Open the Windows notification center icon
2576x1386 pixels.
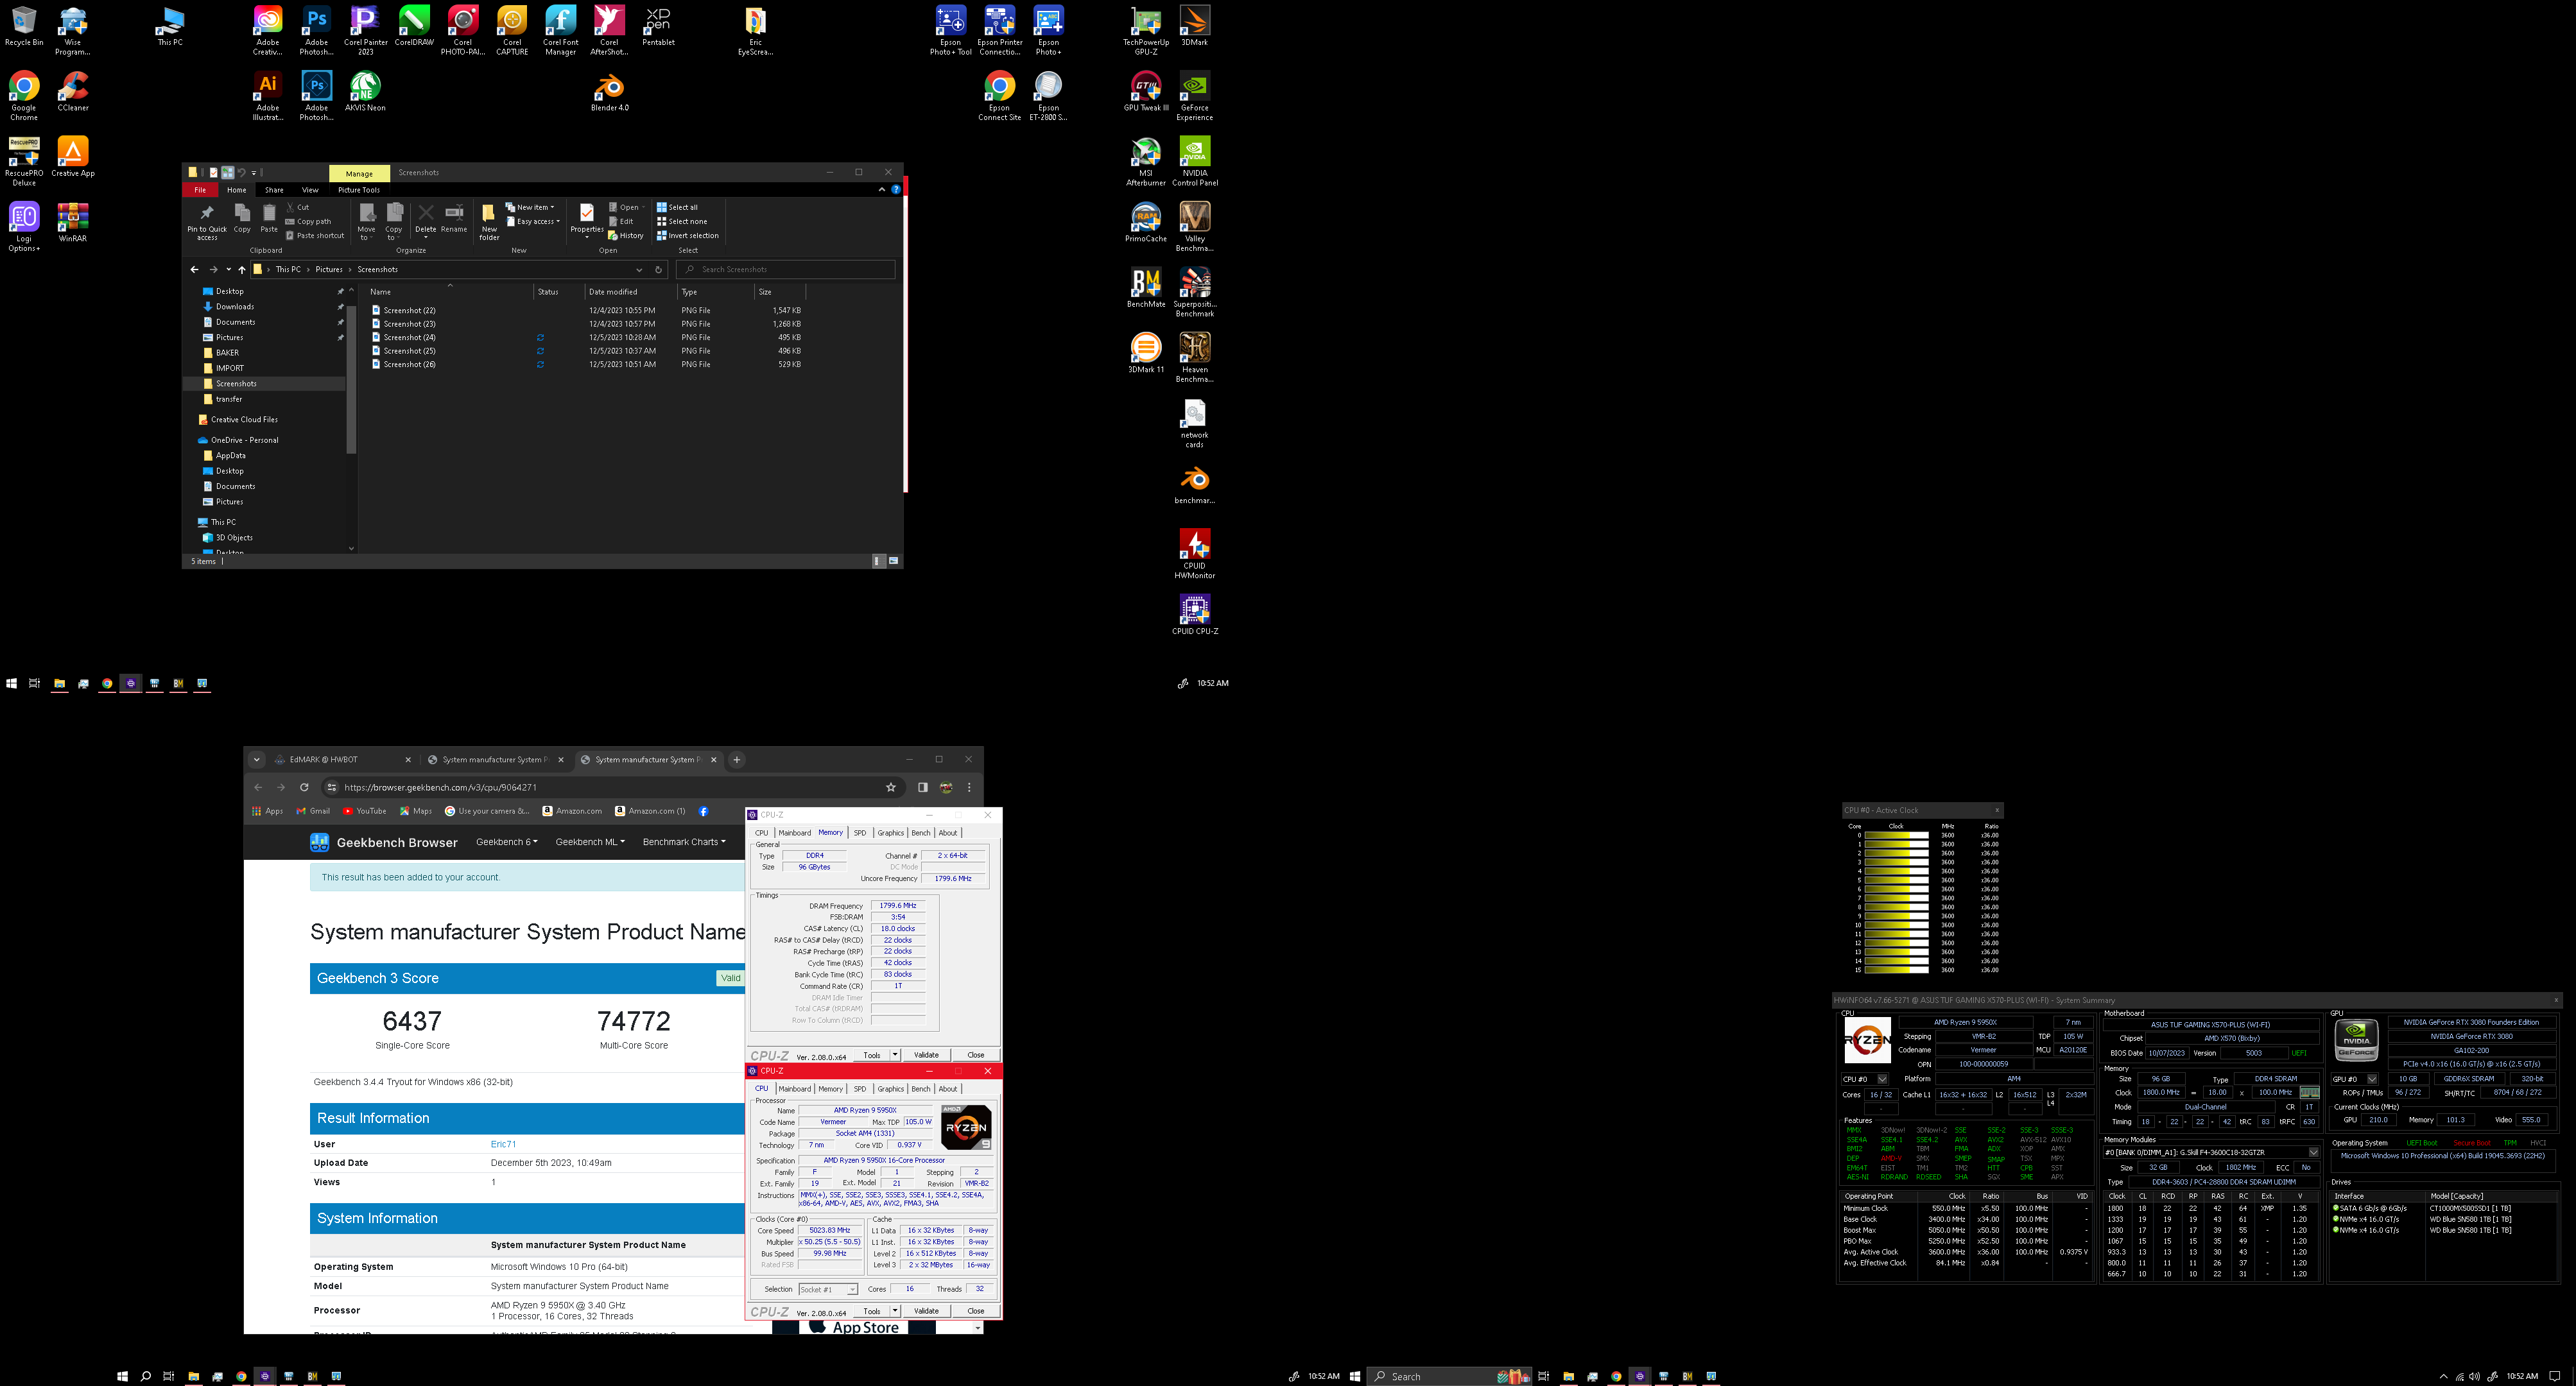point(2555,1377)
